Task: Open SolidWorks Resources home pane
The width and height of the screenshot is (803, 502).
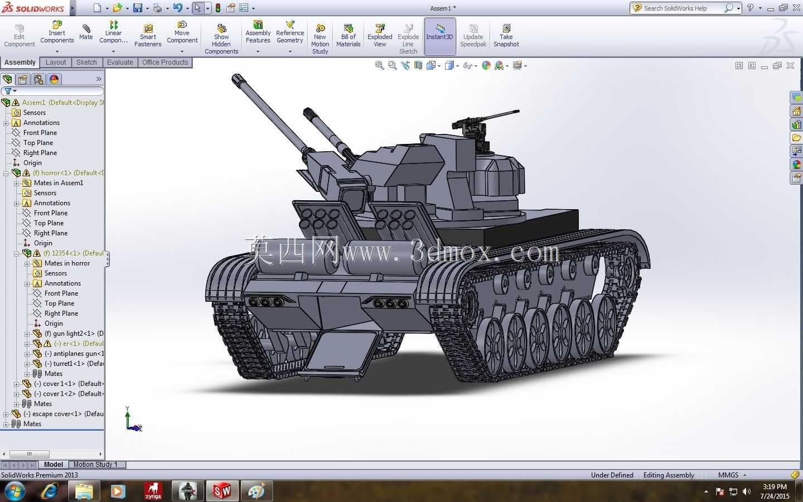Action: tap(796, 111)
